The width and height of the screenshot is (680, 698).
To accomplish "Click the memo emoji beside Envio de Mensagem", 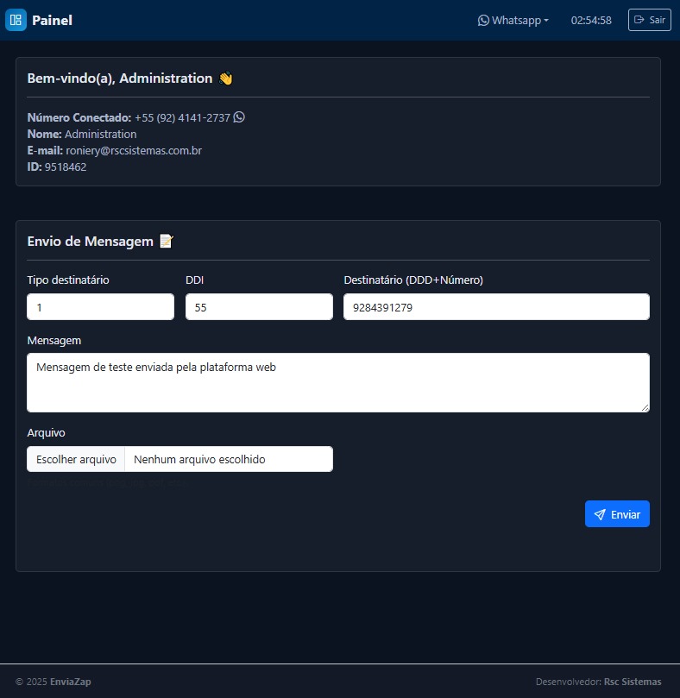I will coord(167,242).
